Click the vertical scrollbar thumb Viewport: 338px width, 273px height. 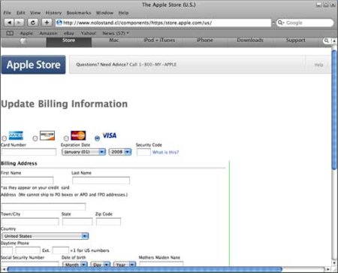pos(334,110)
